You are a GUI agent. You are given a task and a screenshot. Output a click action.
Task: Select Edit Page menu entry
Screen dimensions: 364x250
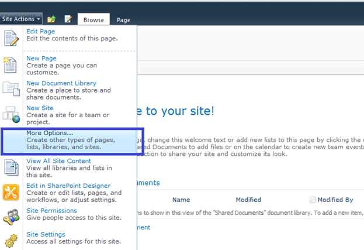41,31
